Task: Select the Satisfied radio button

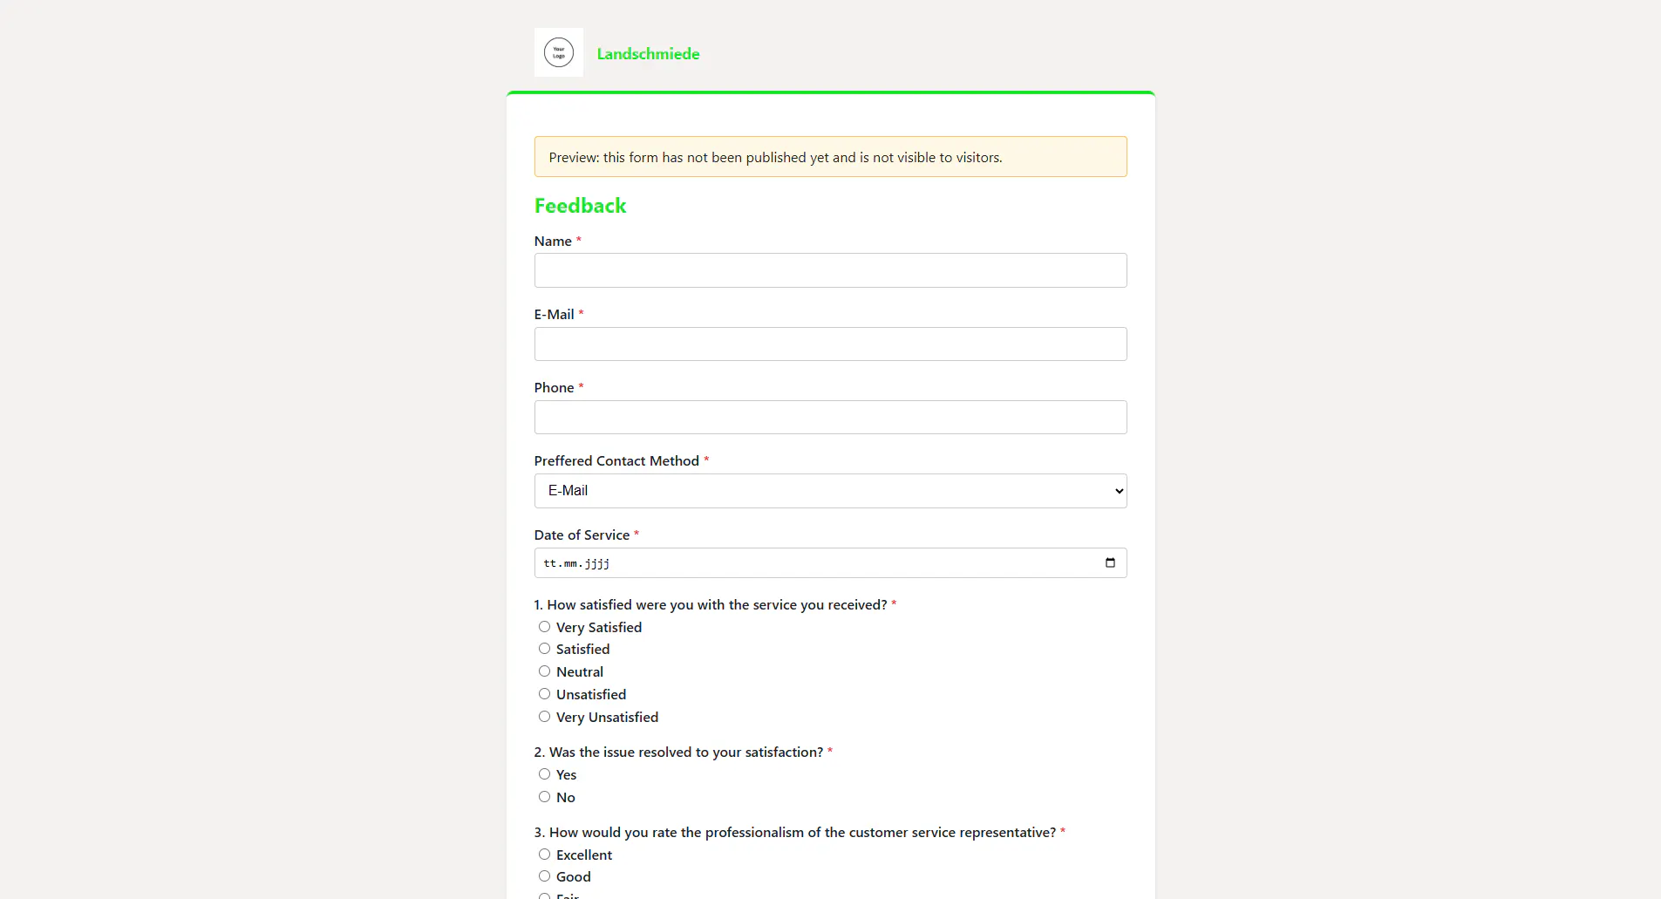Action: 544,649
